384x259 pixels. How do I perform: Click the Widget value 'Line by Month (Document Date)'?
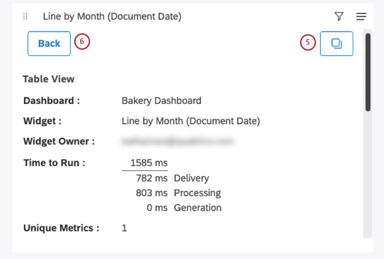[191, 121]
